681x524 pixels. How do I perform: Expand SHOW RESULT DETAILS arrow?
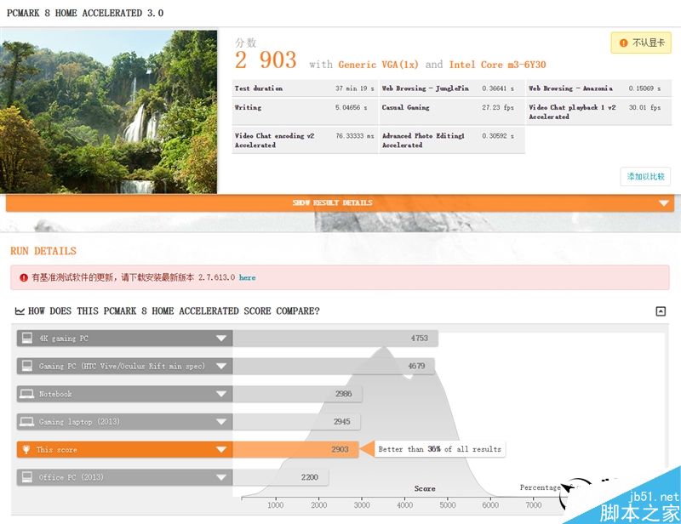664,203
